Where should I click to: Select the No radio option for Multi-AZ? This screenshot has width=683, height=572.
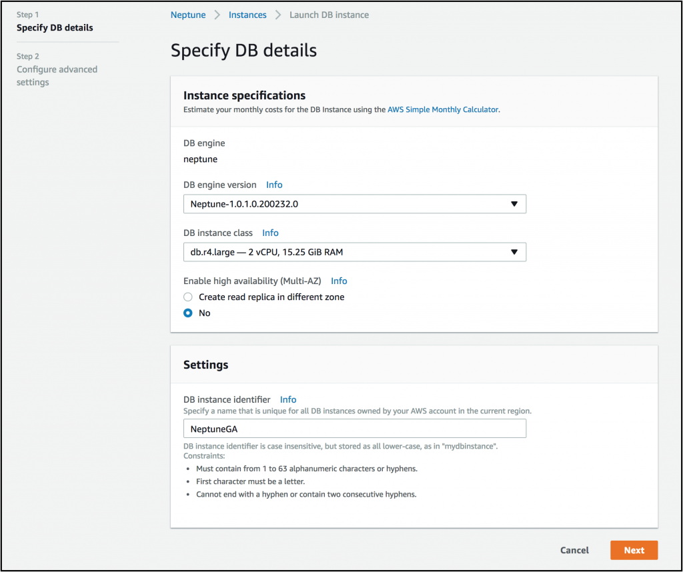coord(188,313)
